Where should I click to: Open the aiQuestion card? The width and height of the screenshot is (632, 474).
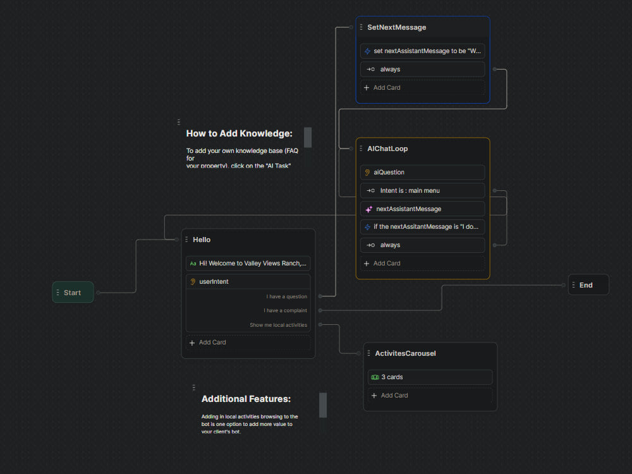click(422, 173)
